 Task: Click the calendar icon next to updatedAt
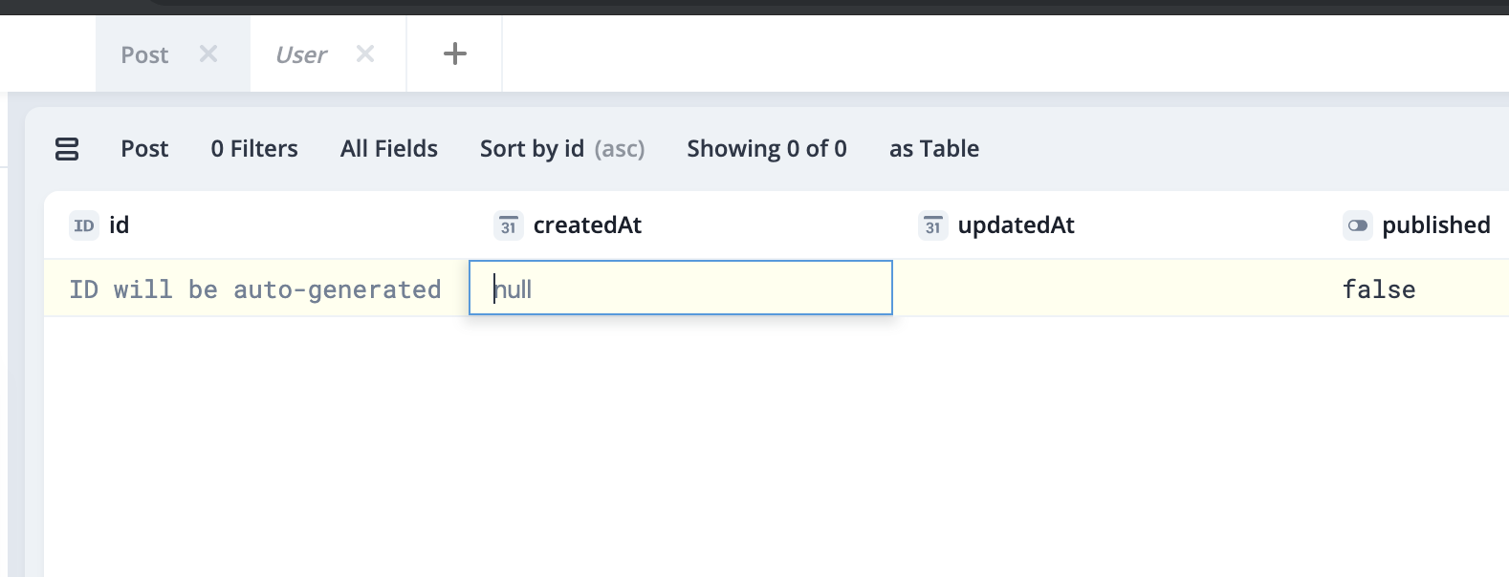point(933,227)
